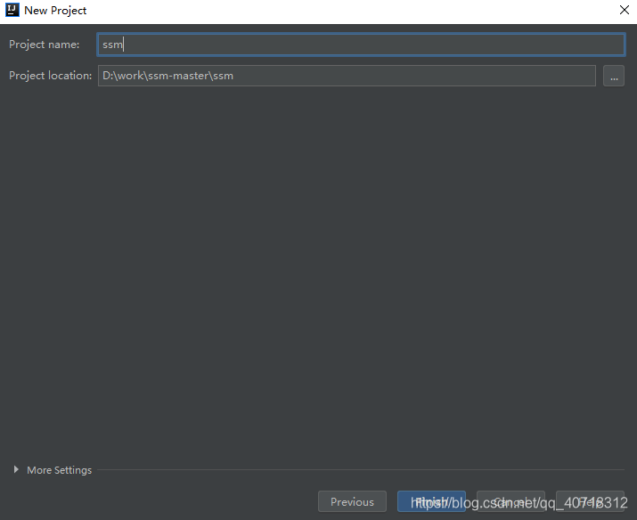Click the IntelliJ IDEA logo in title bar
Viewport: 637px width, 520px height.
click(x=12, y=10)
